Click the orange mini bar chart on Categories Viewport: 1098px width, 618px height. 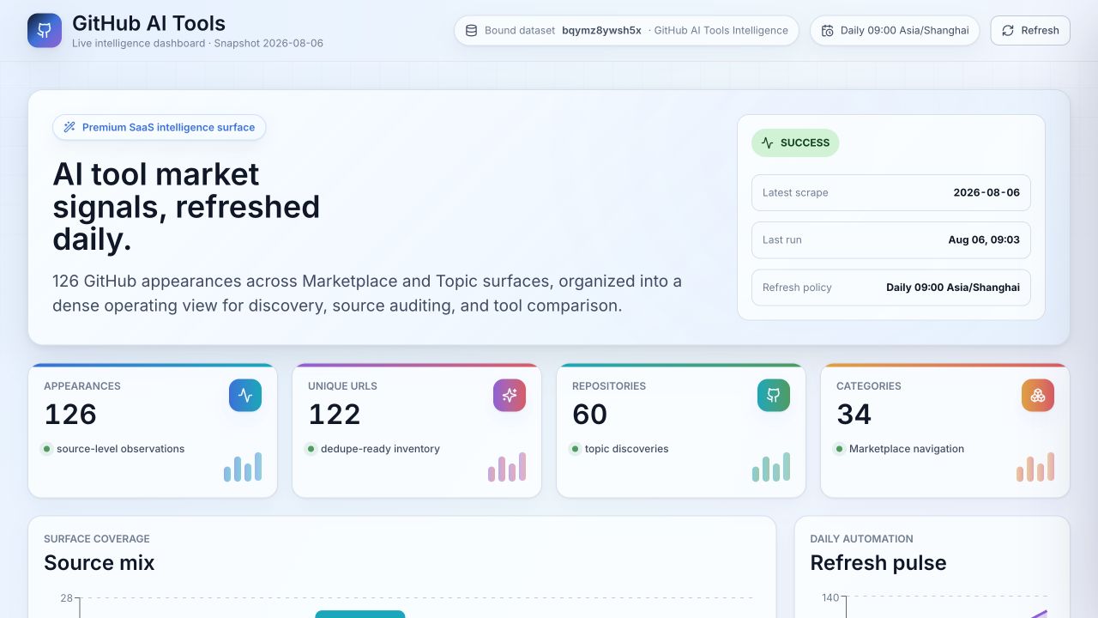click(1035, 467)
